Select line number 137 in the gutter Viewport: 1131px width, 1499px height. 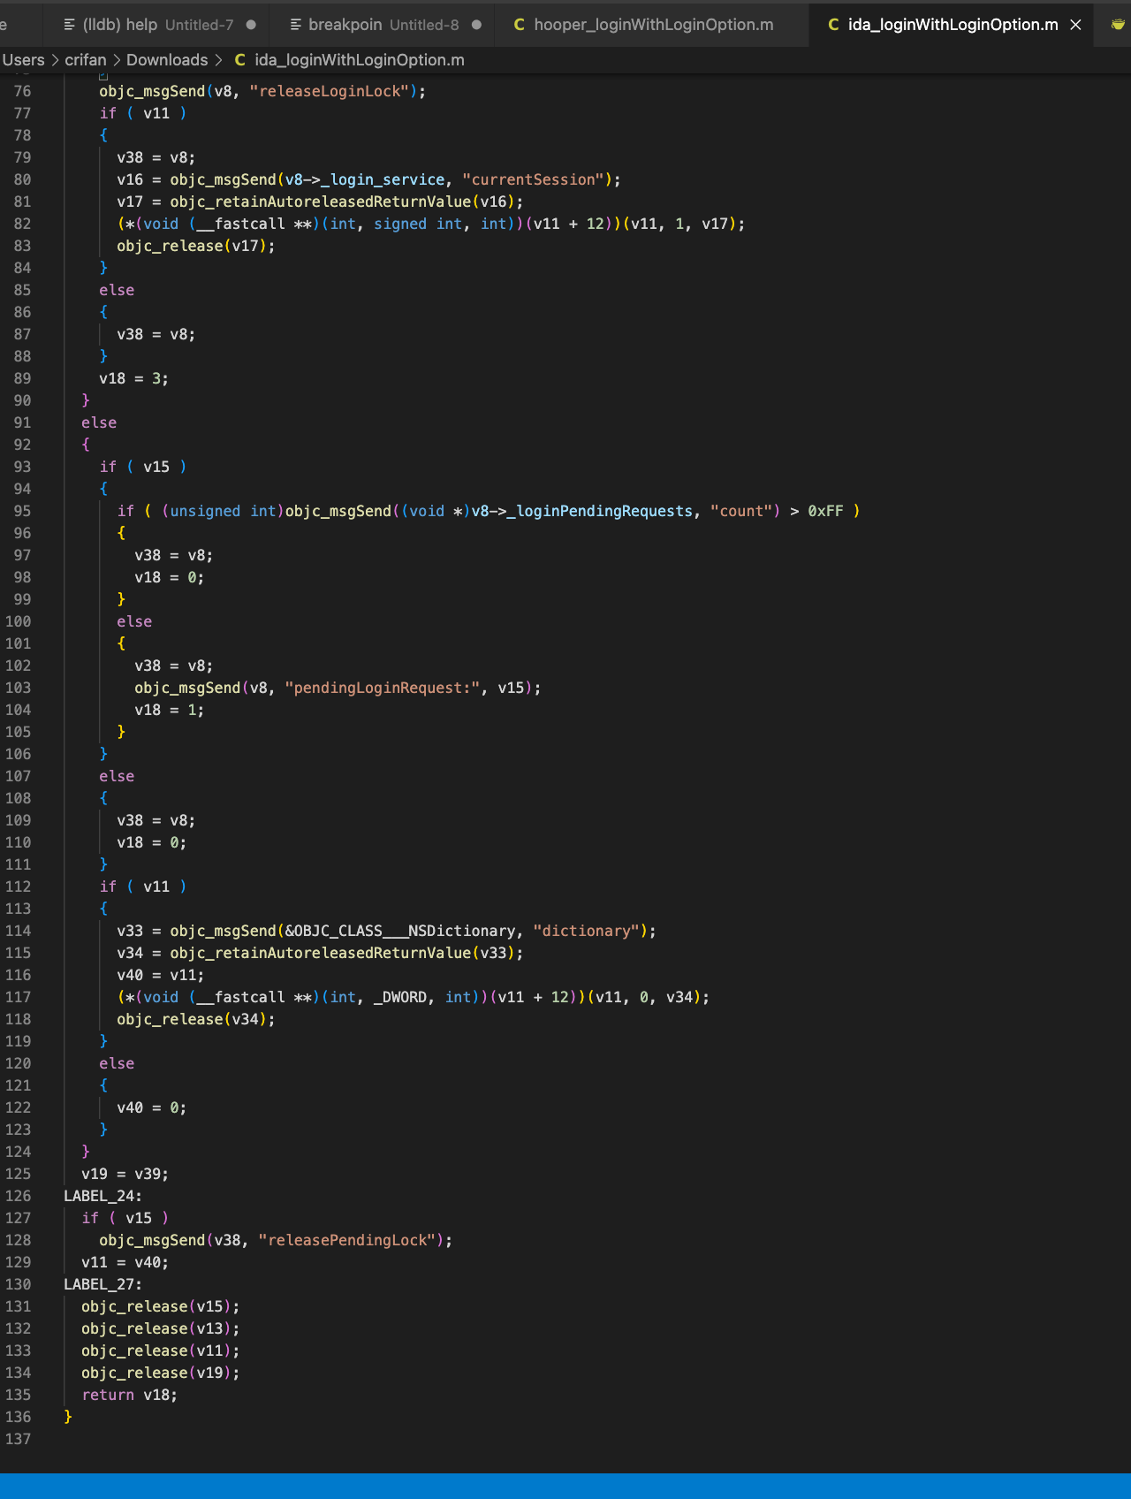[x=18, y=1439]
